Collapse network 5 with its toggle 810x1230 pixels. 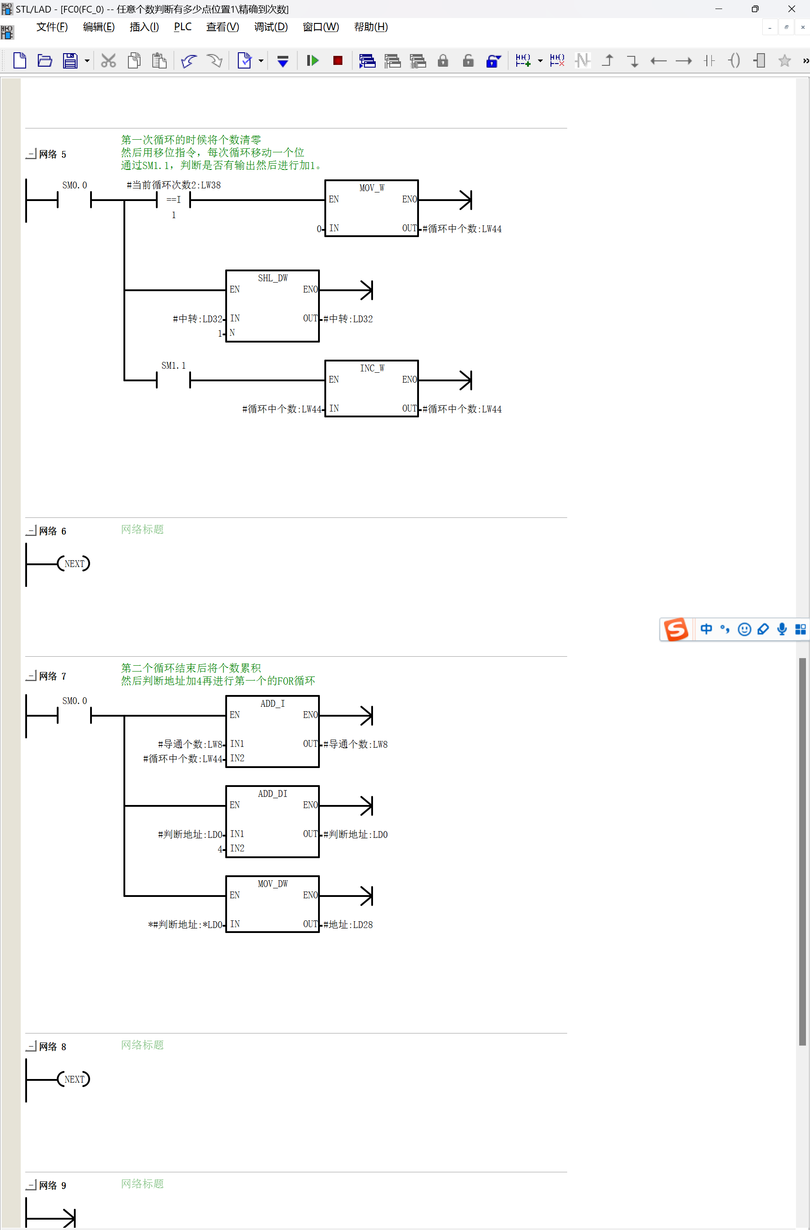click(32, 154)
